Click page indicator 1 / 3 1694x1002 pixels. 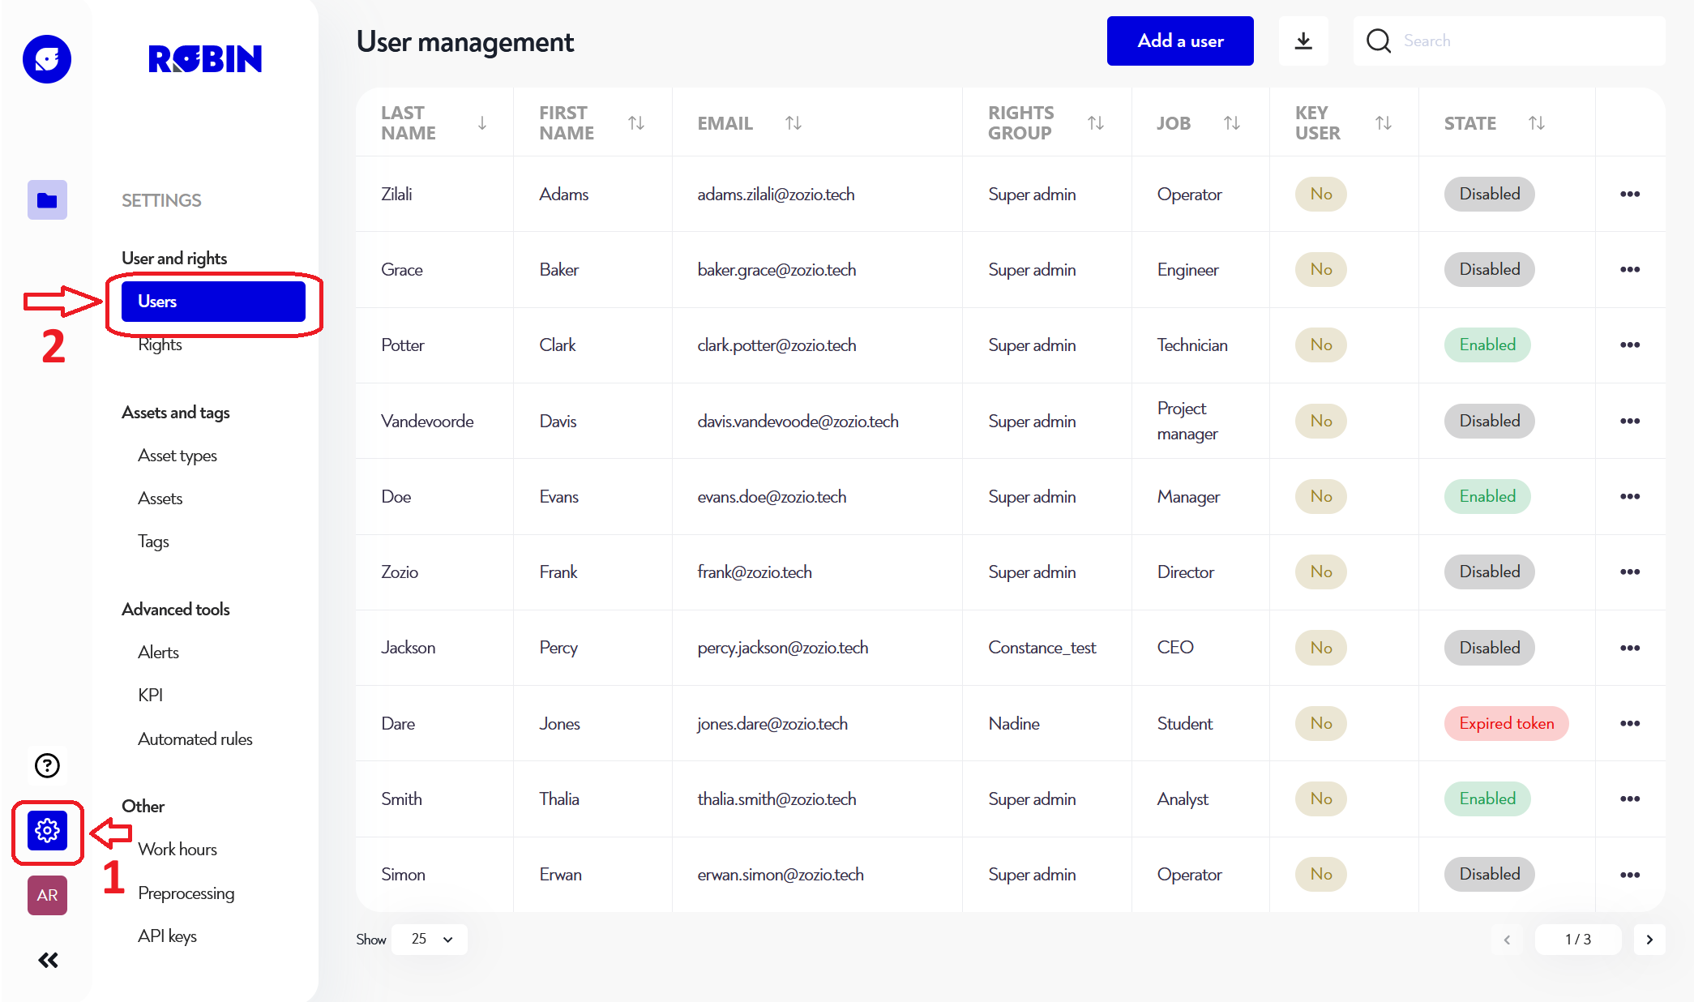[x=1578, y=940]
